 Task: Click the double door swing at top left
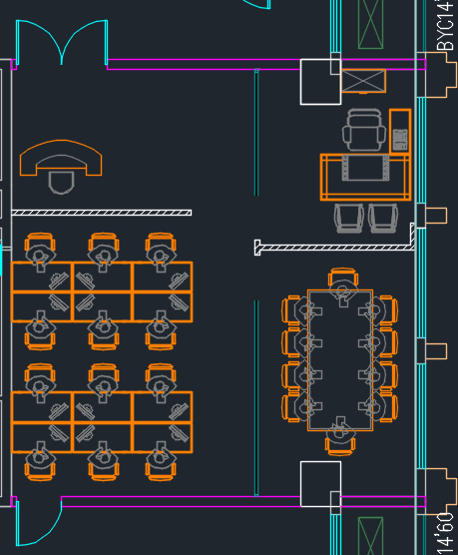62,43
